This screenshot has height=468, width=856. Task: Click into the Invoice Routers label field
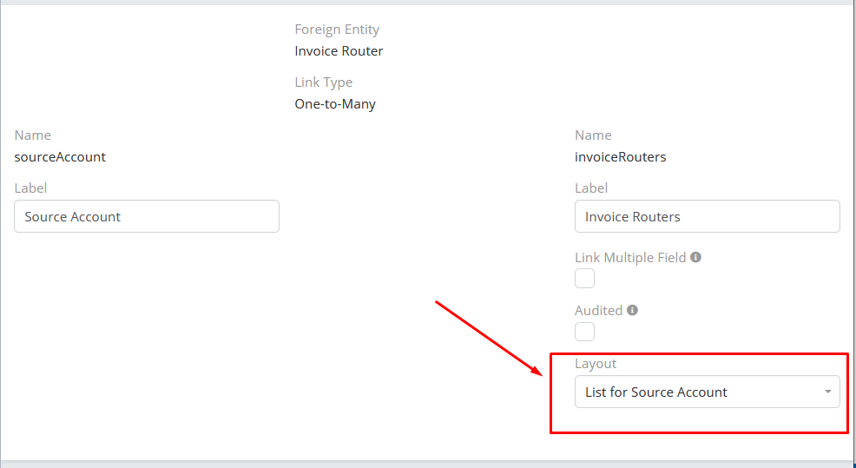click(707, 216)
